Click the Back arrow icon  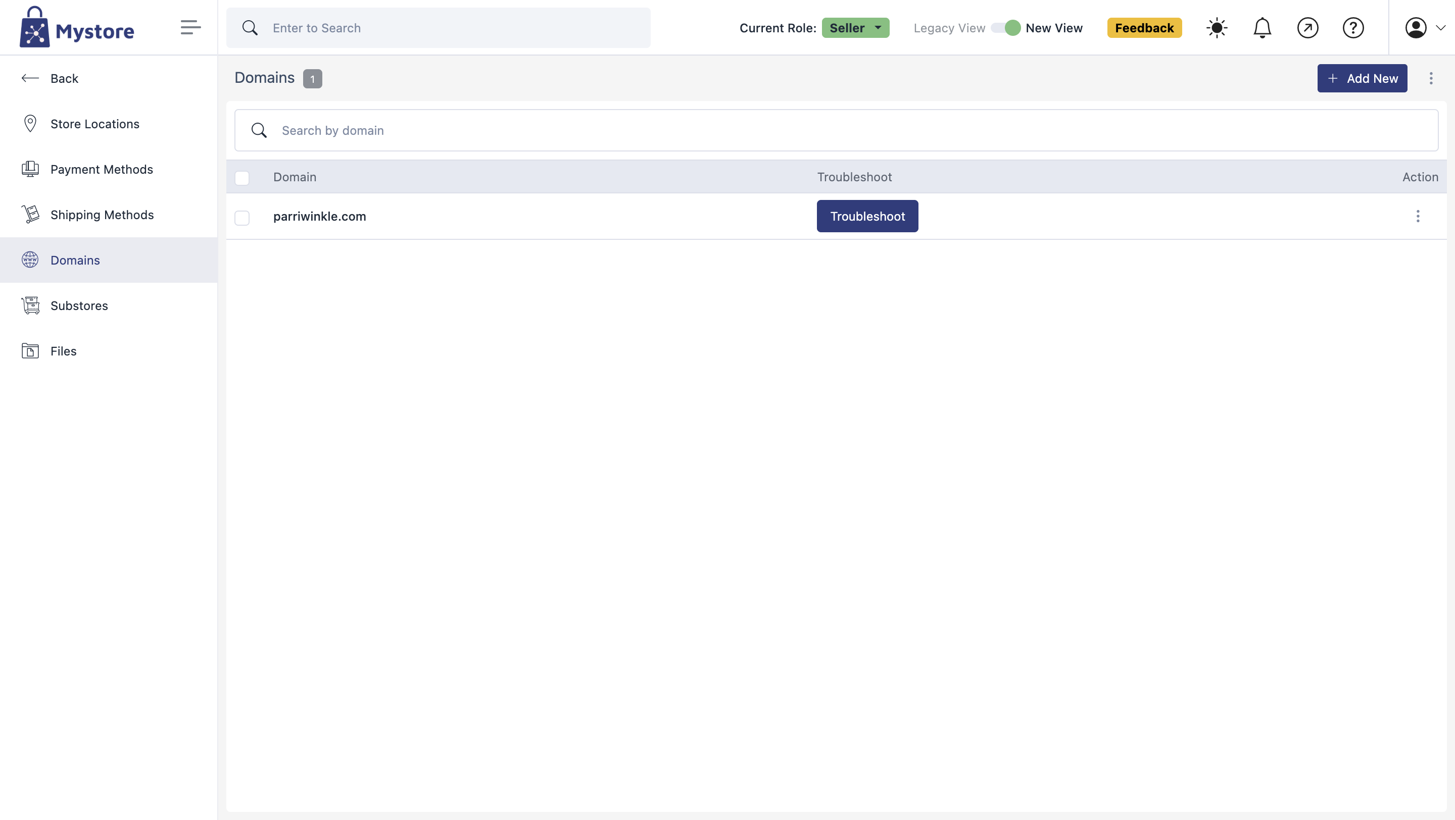tap(30, 78)
